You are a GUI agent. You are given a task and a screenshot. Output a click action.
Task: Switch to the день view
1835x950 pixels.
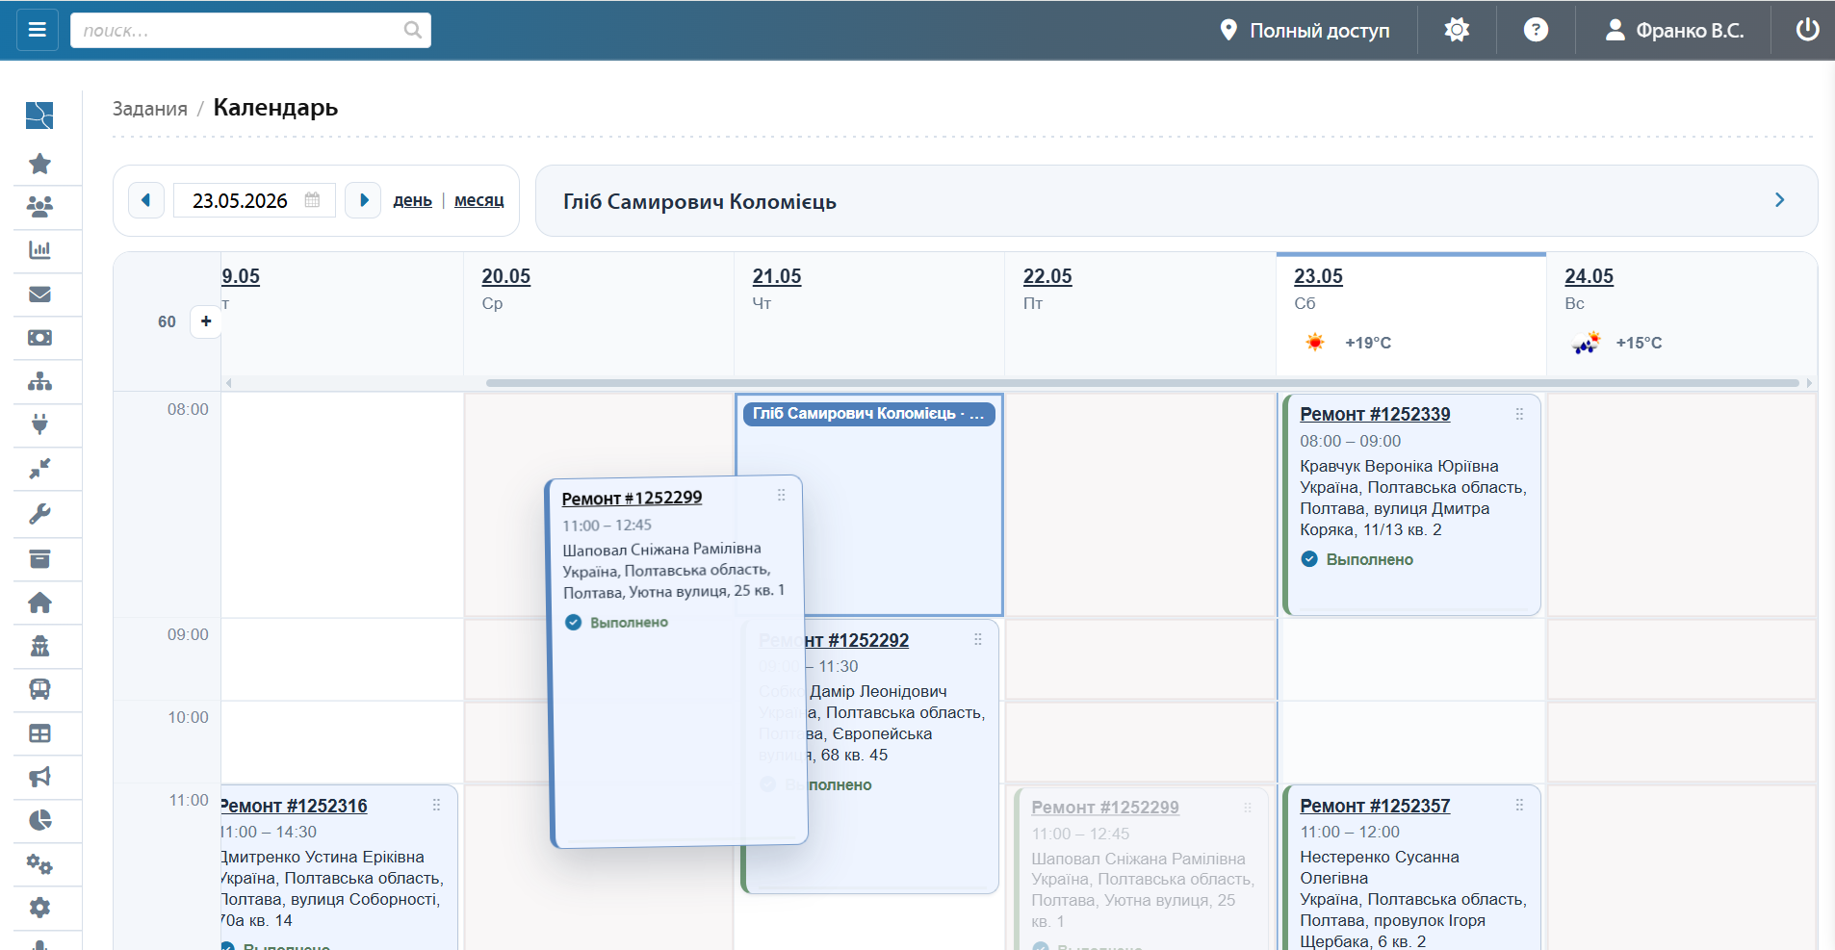tap(412, 200)
